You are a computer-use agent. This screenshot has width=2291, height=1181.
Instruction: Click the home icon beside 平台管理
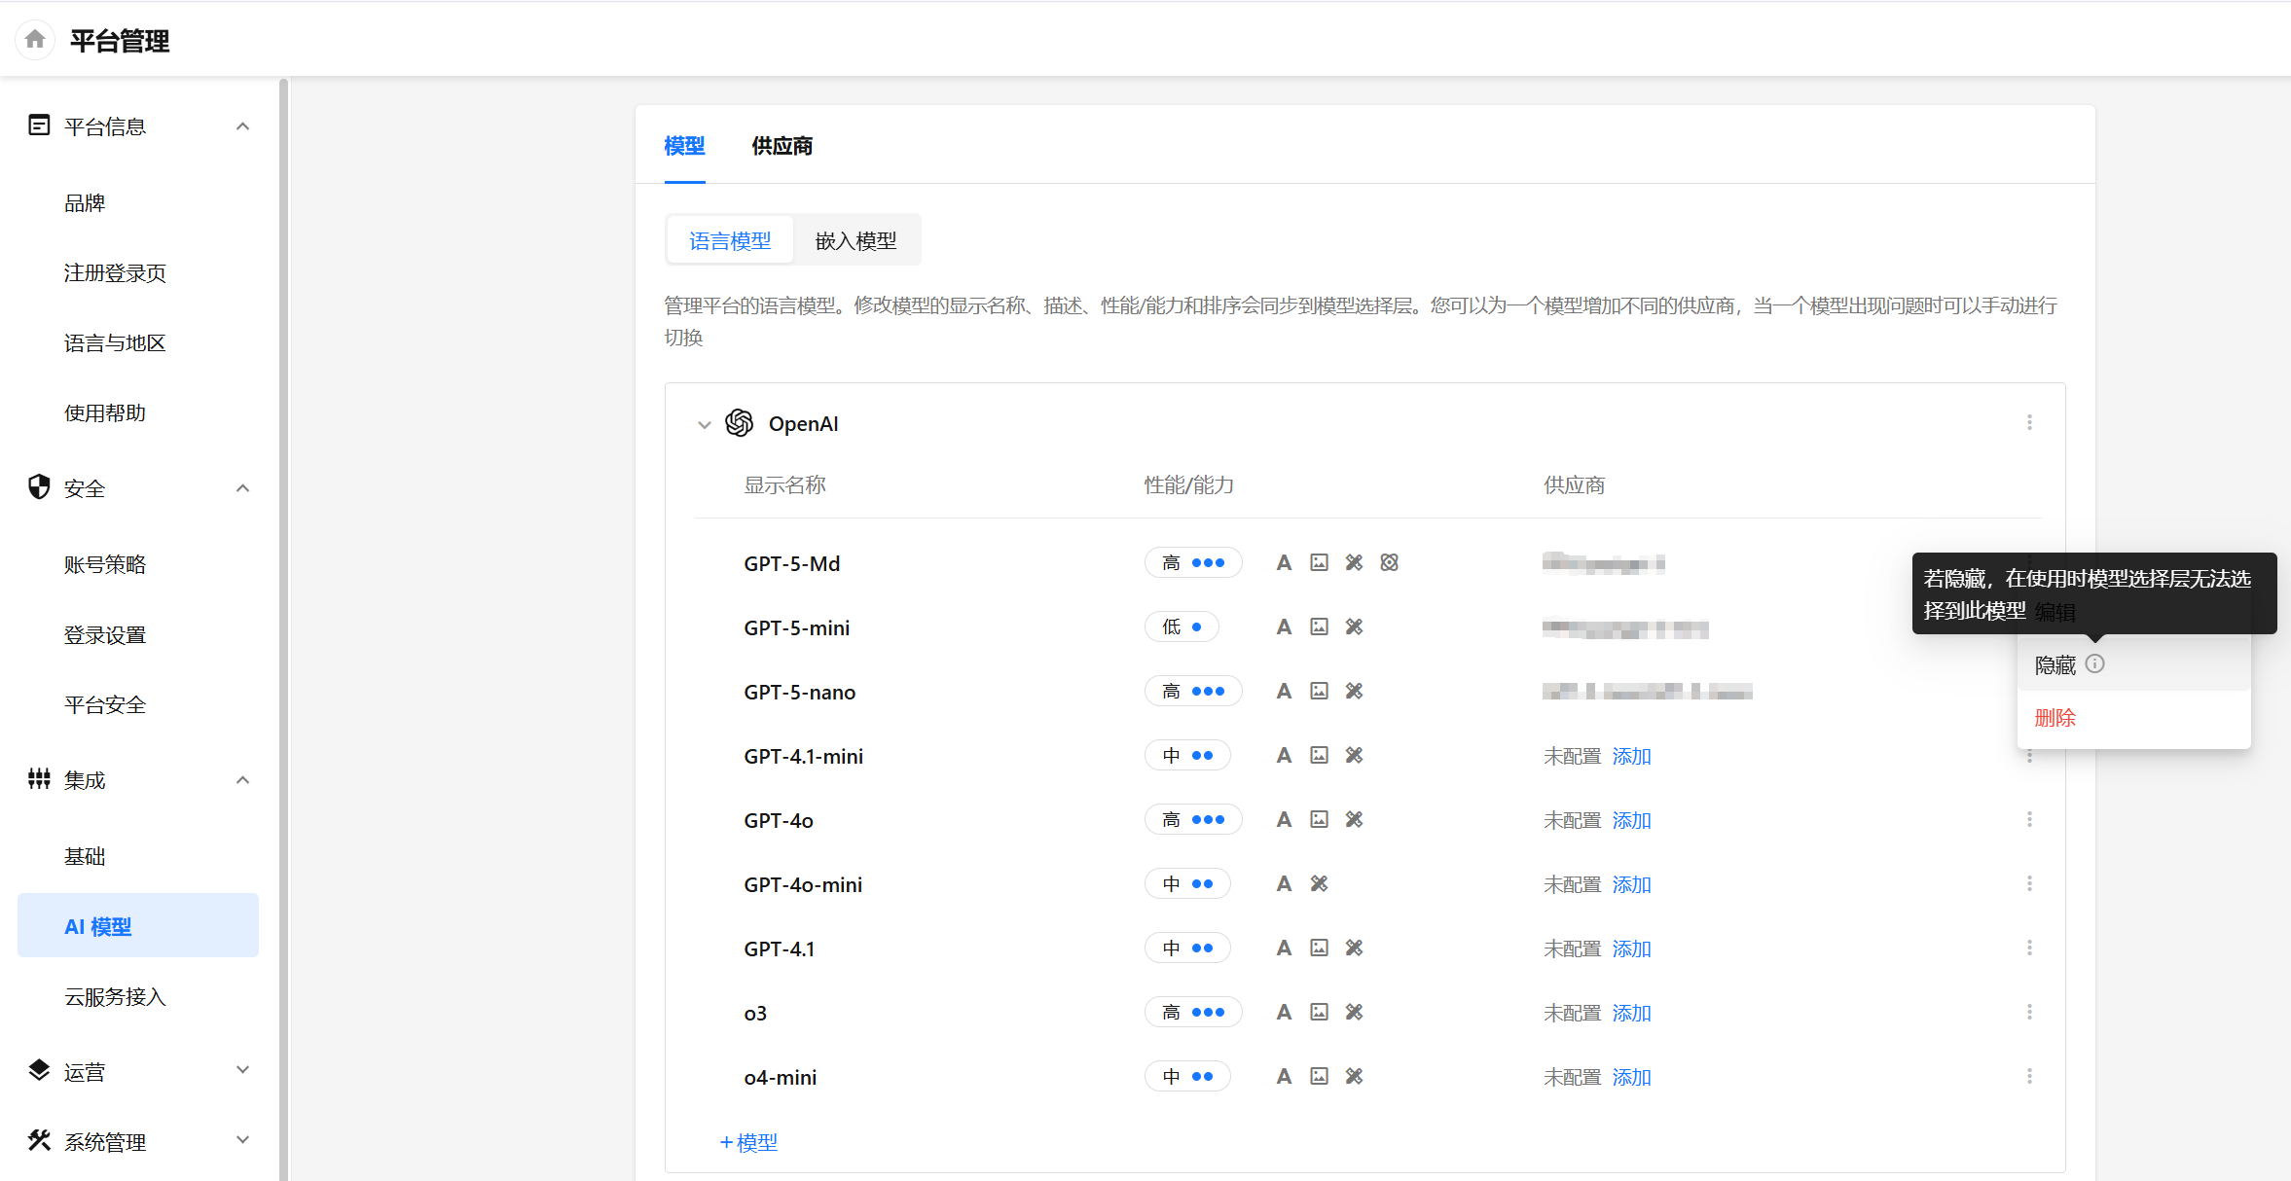(x=35, y=40)
